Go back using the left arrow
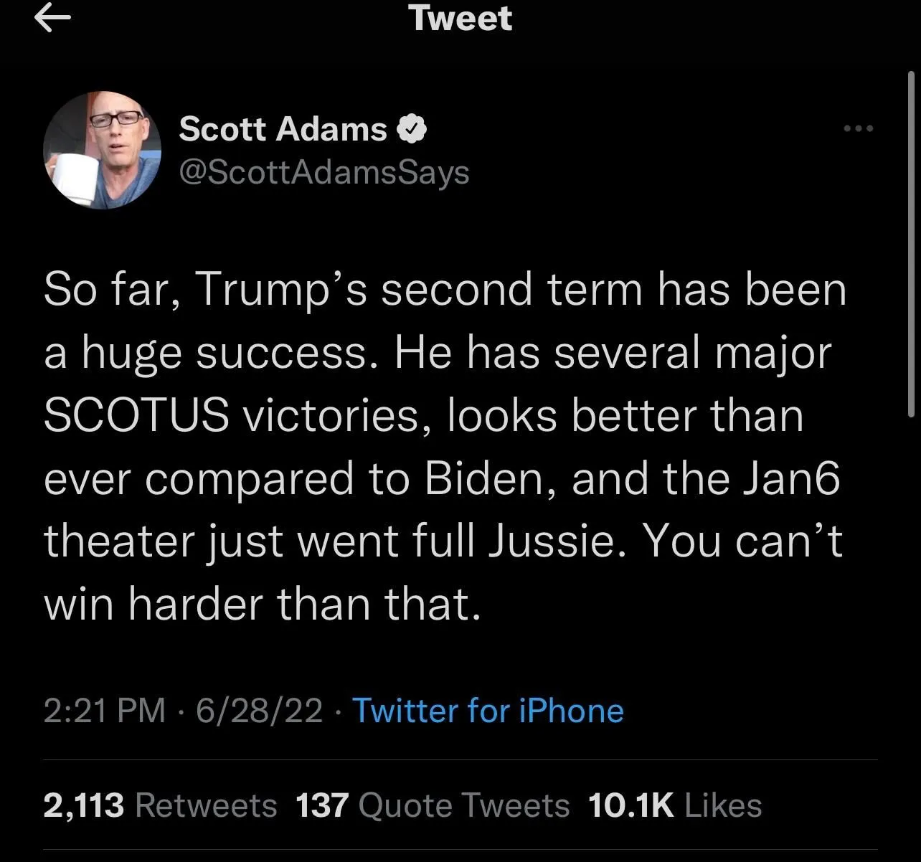 coord(52,20)
